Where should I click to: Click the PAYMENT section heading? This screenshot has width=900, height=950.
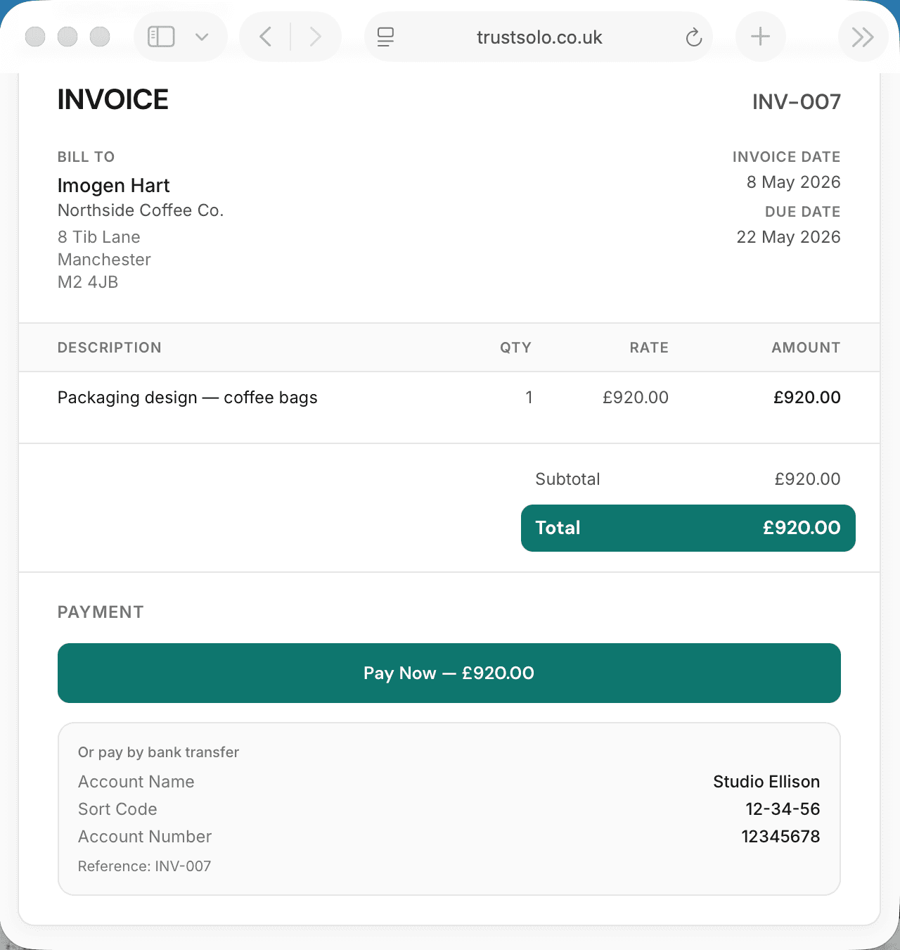(101, 612)
